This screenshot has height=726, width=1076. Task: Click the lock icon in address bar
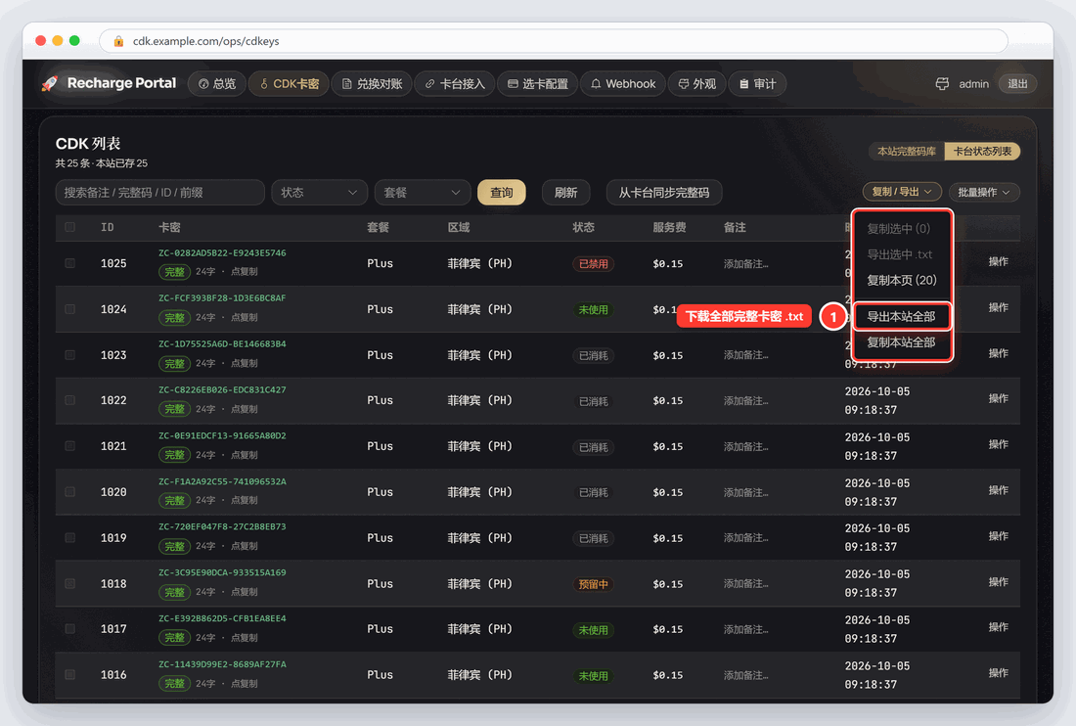click(x=118, y=41)
